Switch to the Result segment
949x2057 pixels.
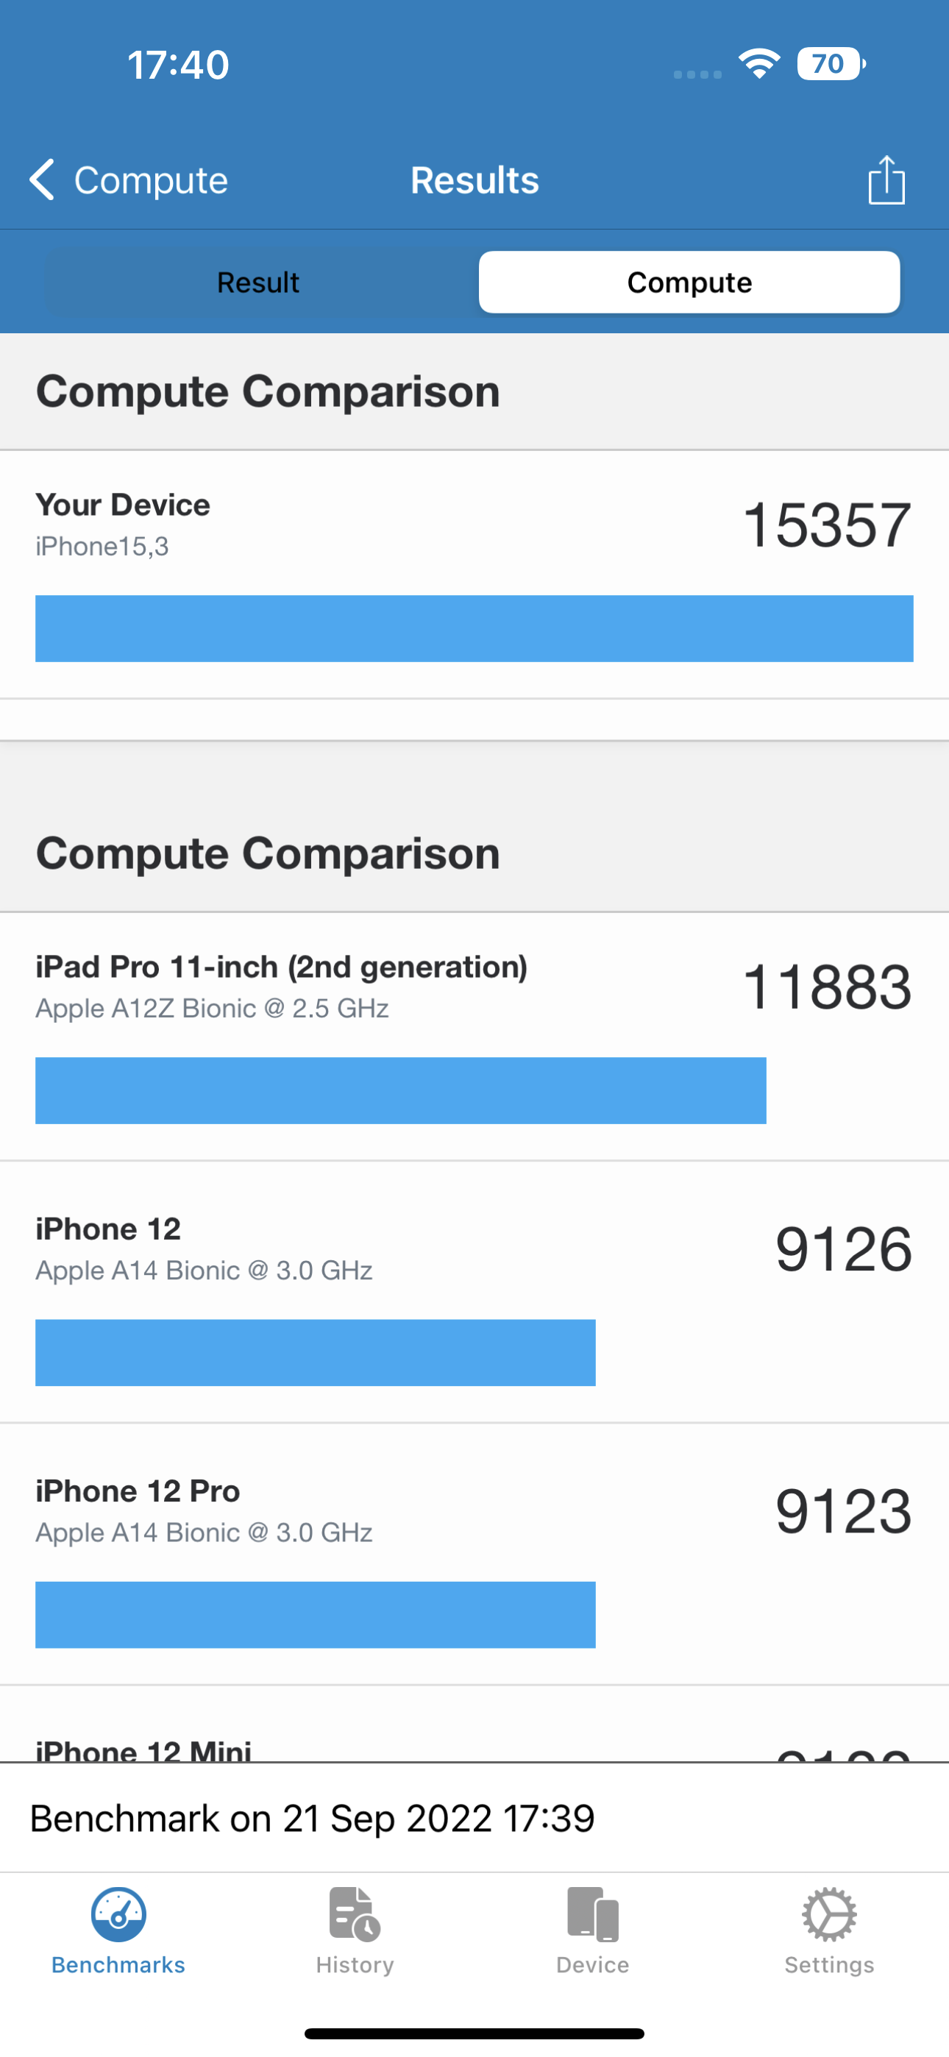point(258,282)
